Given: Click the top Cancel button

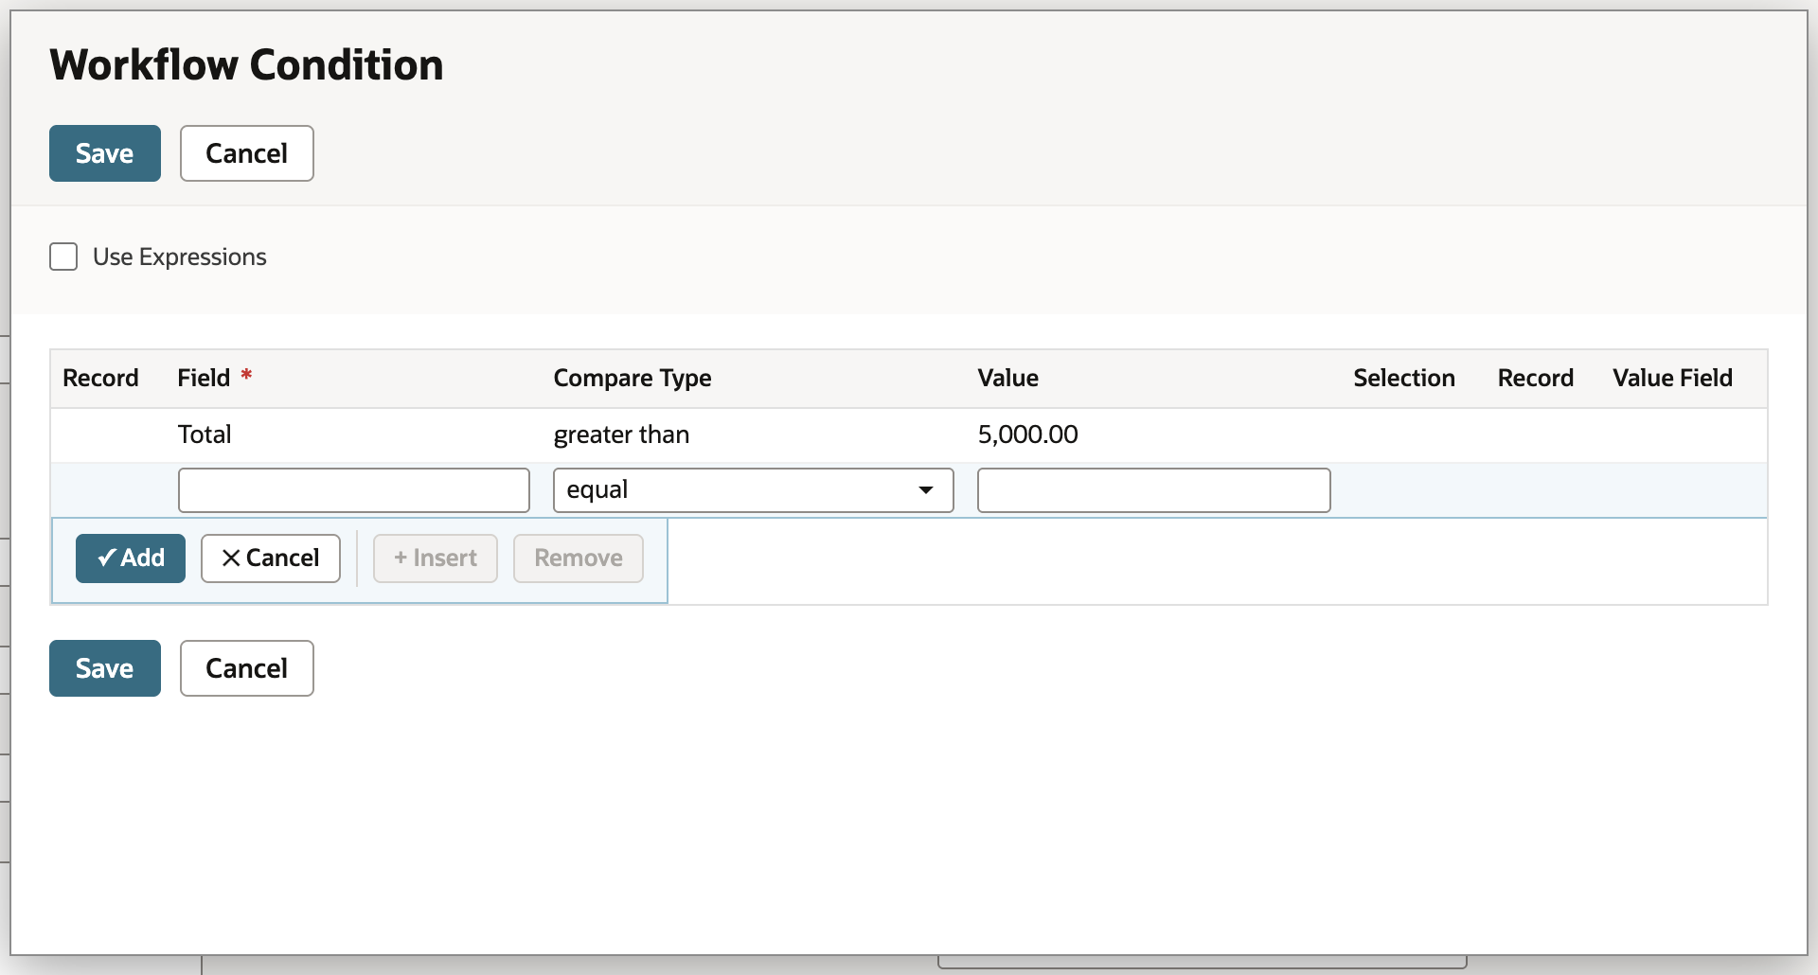Looking at the screenshot, I should tap(247, 153).
